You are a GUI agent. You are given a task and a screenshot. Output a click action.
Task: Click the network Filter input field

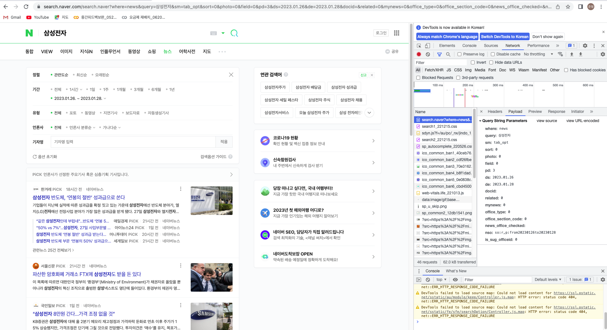[x=441, y=62]
